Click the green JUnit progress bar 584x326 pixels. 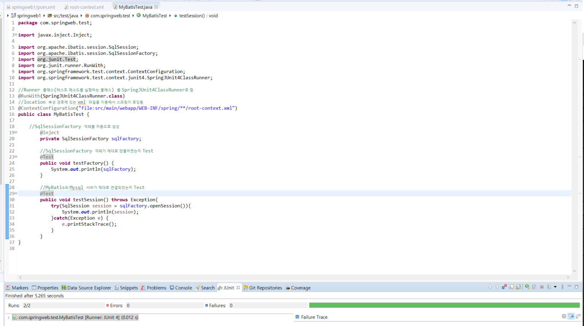pyautogui.click(x=444, y=305)
